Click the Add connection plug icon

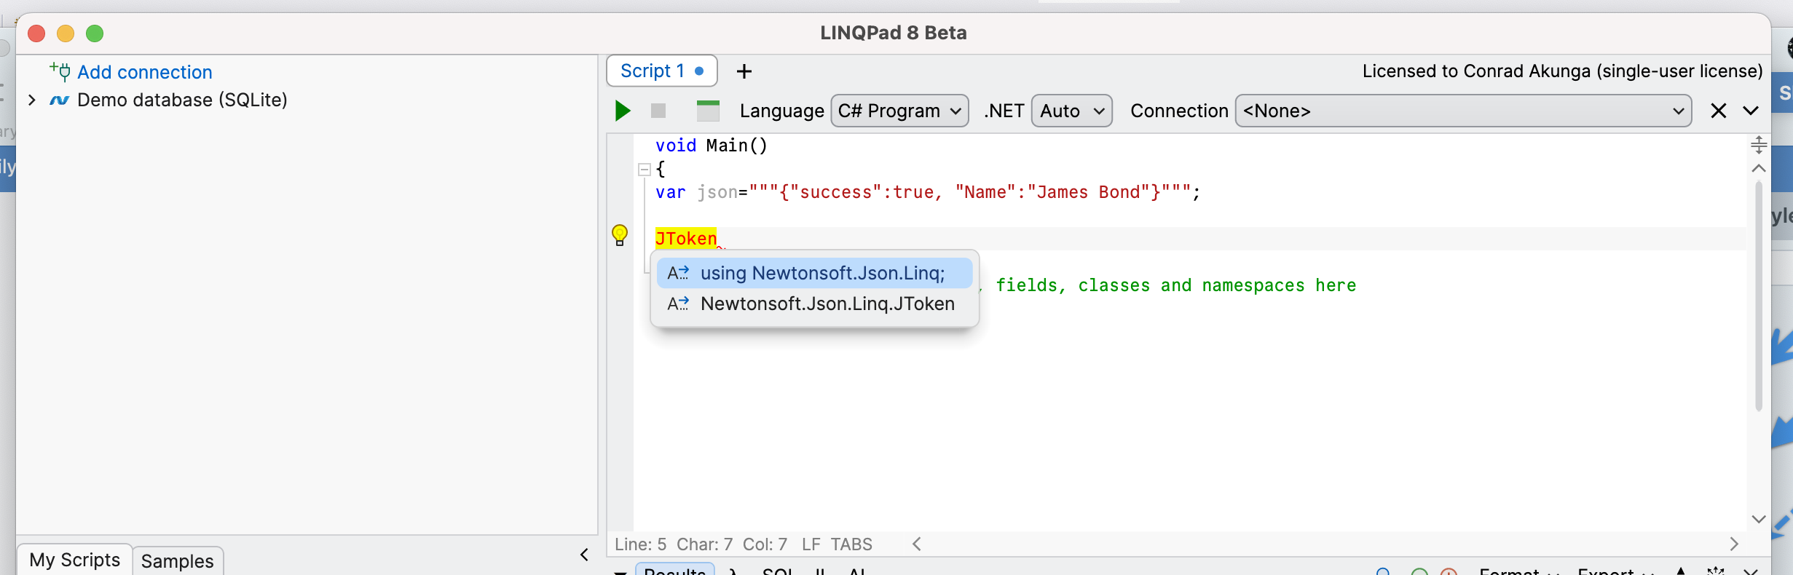pyautogui.click(x=60, y=71)
